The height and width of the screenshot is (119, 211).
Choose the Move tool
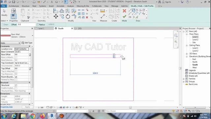56,17
